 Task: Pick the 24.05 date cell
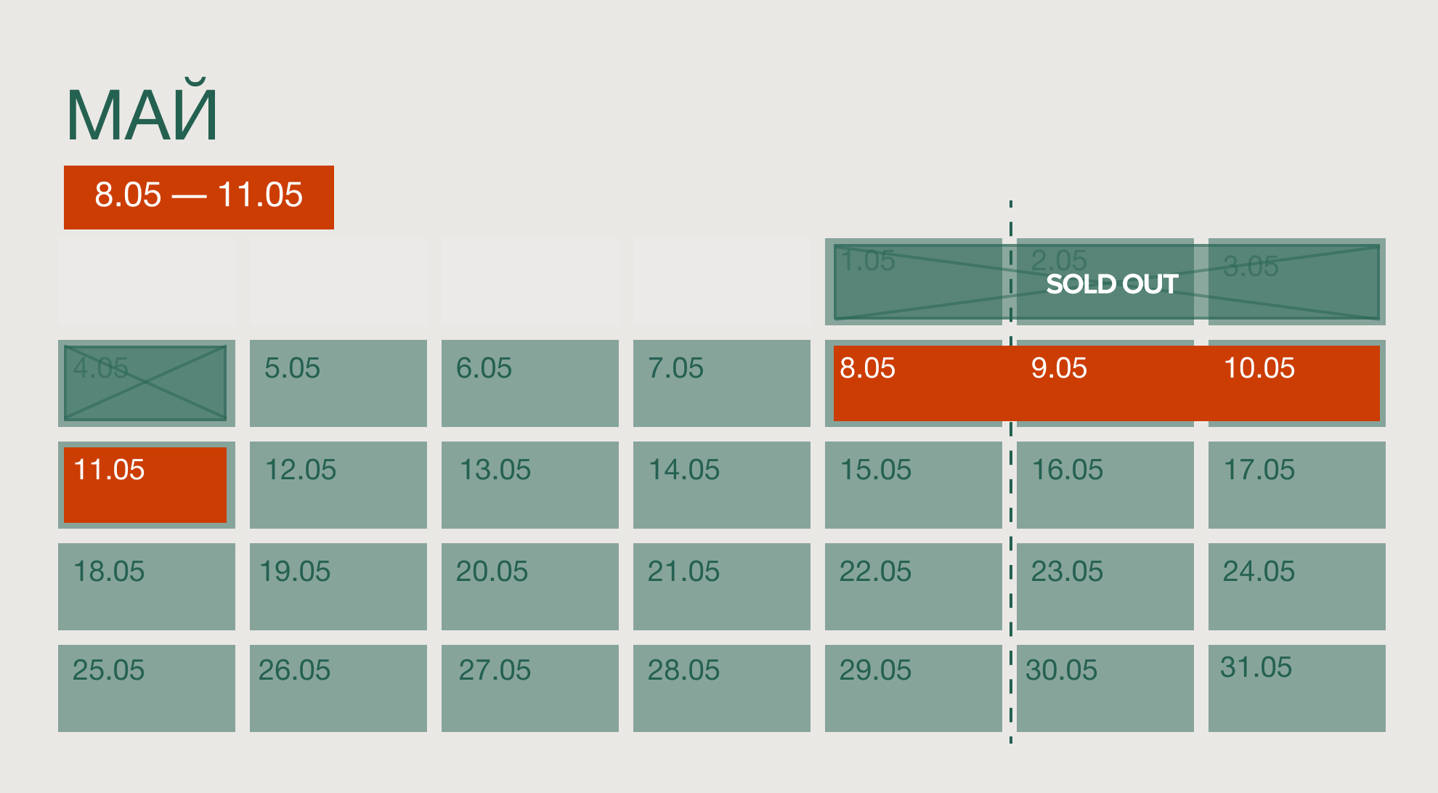click(1296, 587)
